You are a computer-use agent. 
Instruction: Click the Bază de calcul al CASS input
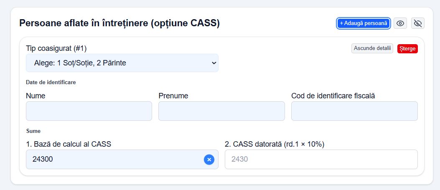(x=113, y=159)
